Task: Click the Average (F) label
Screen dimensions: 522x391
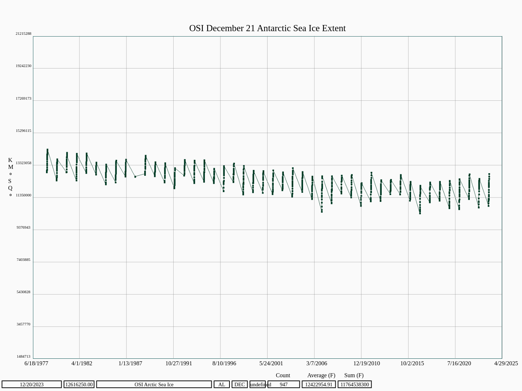Action: pos(321,375)
